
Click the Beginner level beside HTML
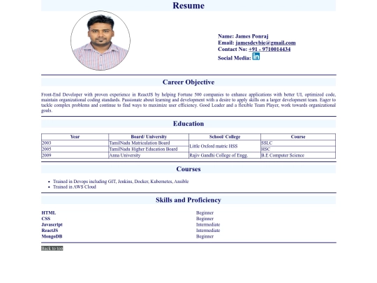(x=205, y=212)
